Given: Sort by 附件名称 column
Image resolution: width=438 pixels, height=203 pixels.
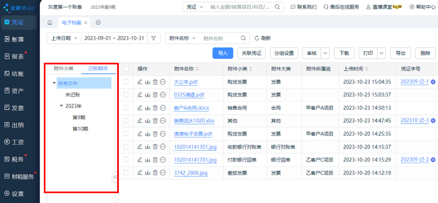Looking at the screenshot, I should (197, 69).
